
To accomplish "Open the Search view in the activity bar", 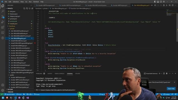I will tap(3, 11).
